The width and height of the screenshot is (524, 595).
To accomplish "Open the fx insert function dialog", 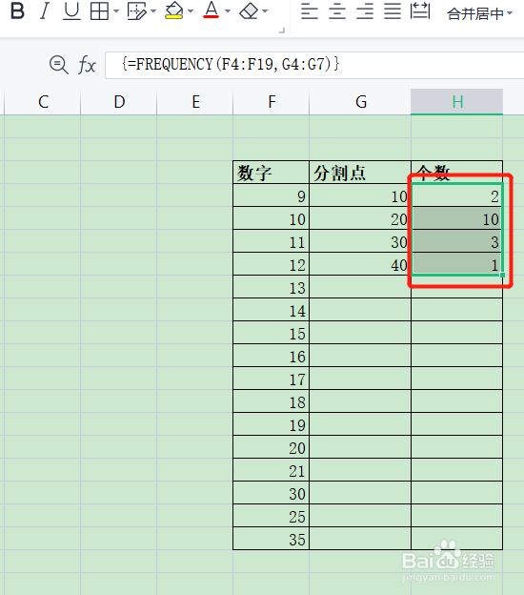I will pos(87,65).
